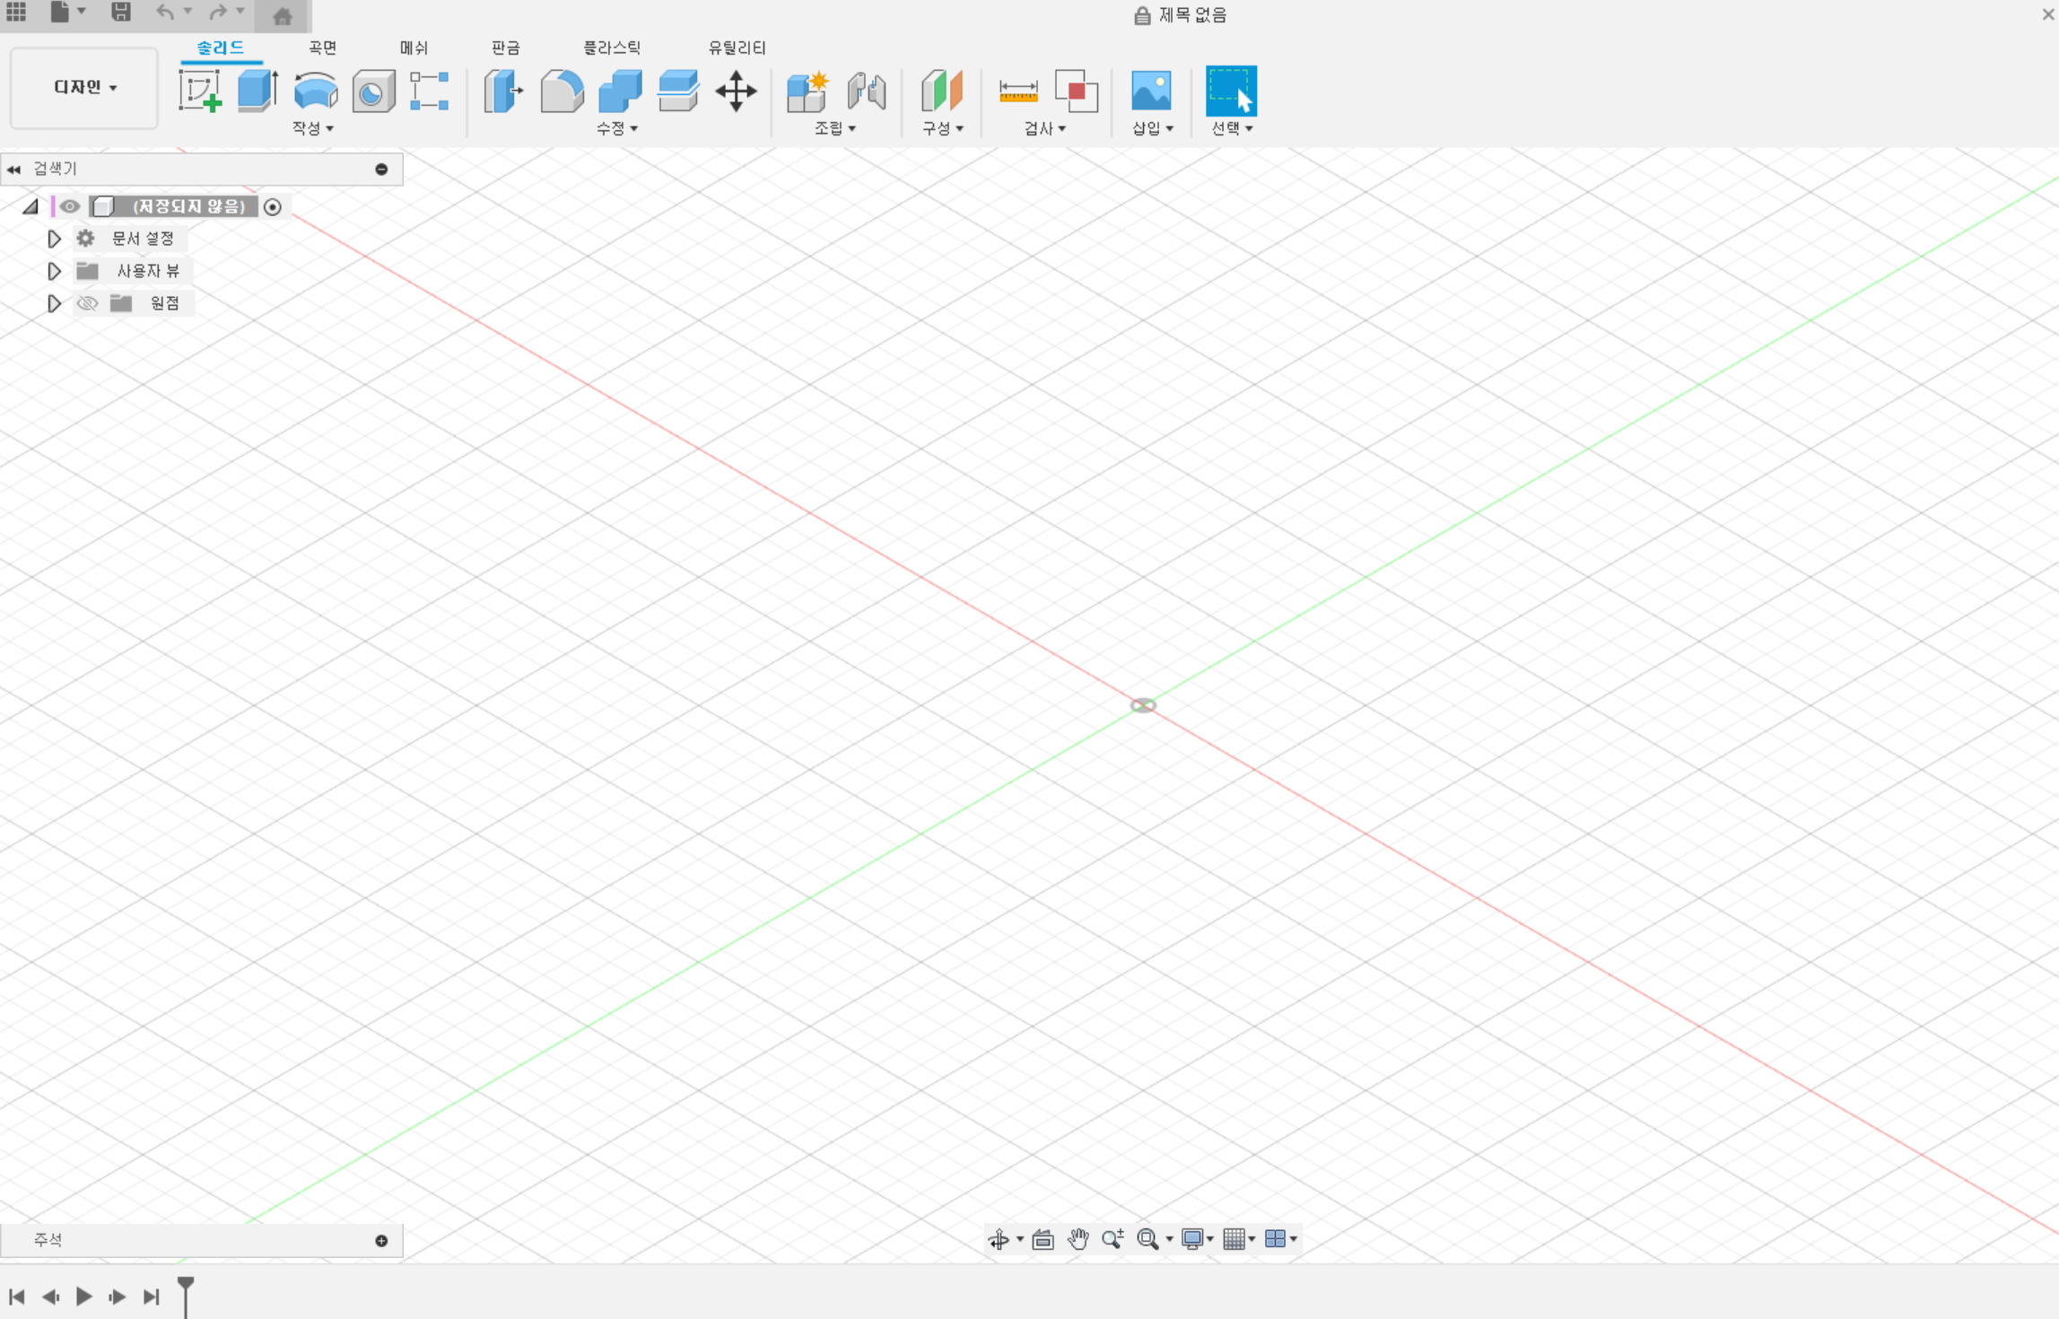Open the 구성 construct dropdown
Viewport: 2059px width, 1319px height.
click(943, 128)
